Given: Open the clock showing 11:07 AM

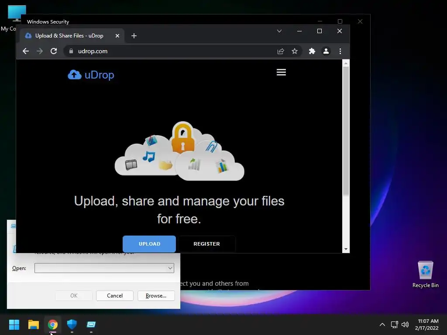Looking at the screenshot, I should [x=427, y=325].
